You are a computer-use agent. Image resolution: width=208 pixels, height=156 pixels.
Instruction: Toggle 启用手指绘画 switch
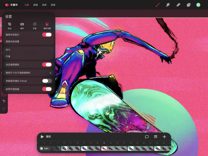pyautogui.click(x=47, y=89)
